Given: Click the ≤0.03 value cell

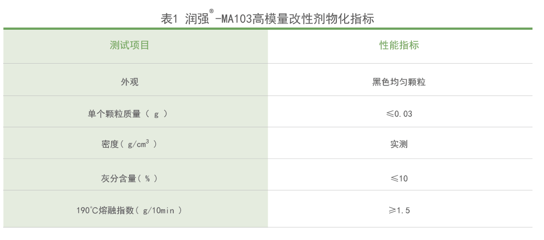Looking at the screenshot, I should point(399,113).
